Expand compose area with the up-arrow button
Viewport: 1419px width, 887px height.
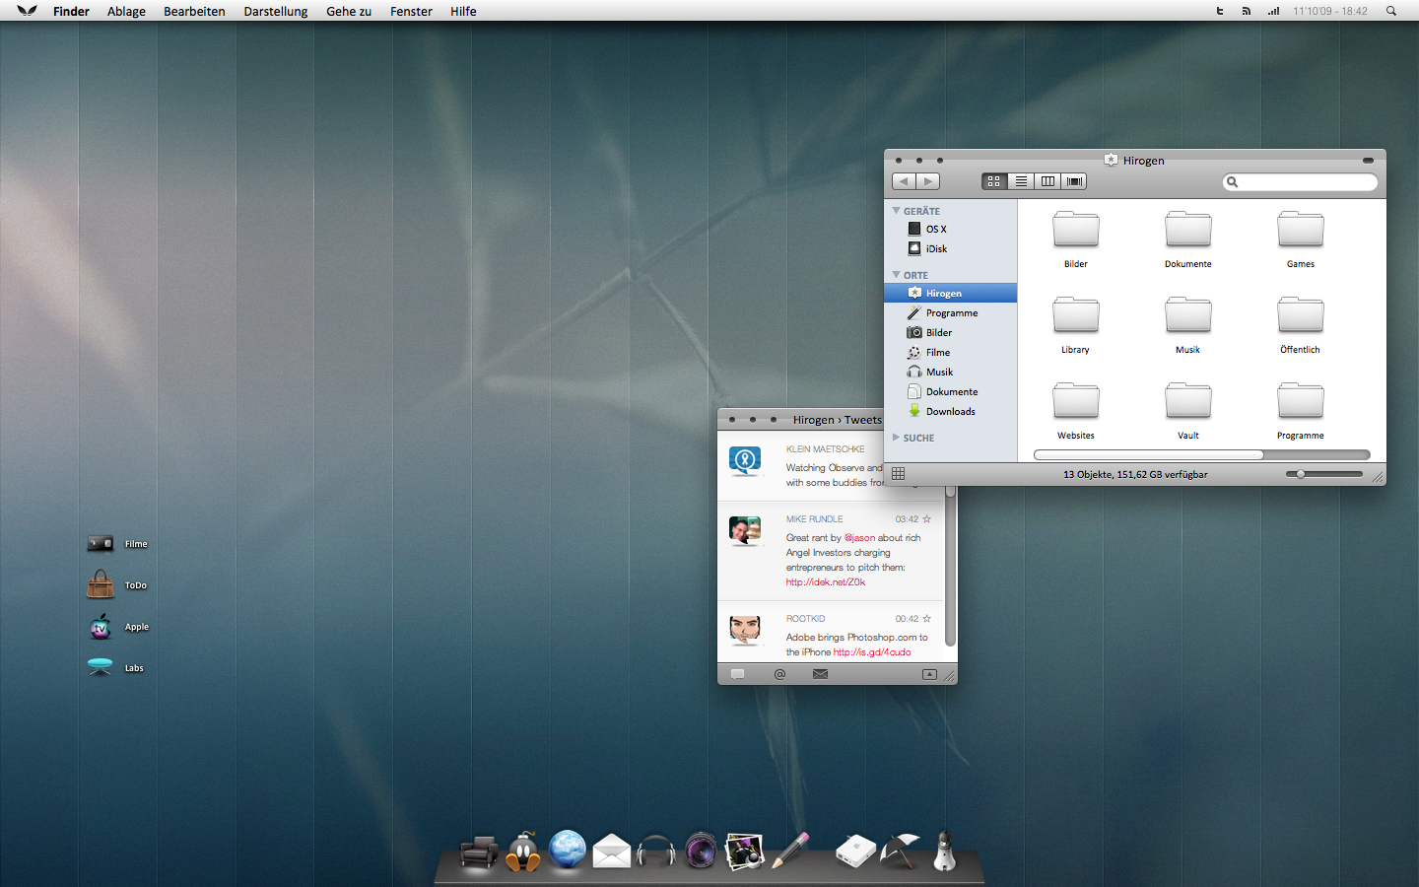[x=929, y=674]
